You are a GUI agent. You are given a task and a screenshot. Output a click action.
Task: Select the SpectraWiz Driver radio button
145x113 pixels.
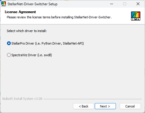point(9,55)
